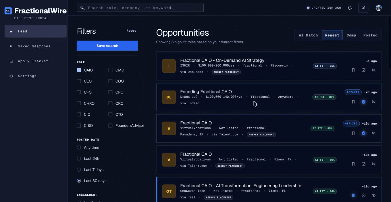Image resolution: width=391 pixels, height=202 pixels.
Task: Select Last 7 days posted date
Action: tap(79, 170)
